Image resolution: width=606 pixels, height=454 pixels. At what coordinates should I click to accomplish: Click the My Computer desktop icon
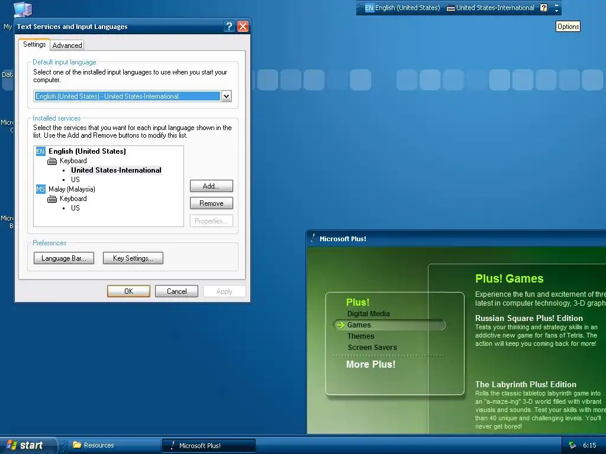(x=22, y=9)
